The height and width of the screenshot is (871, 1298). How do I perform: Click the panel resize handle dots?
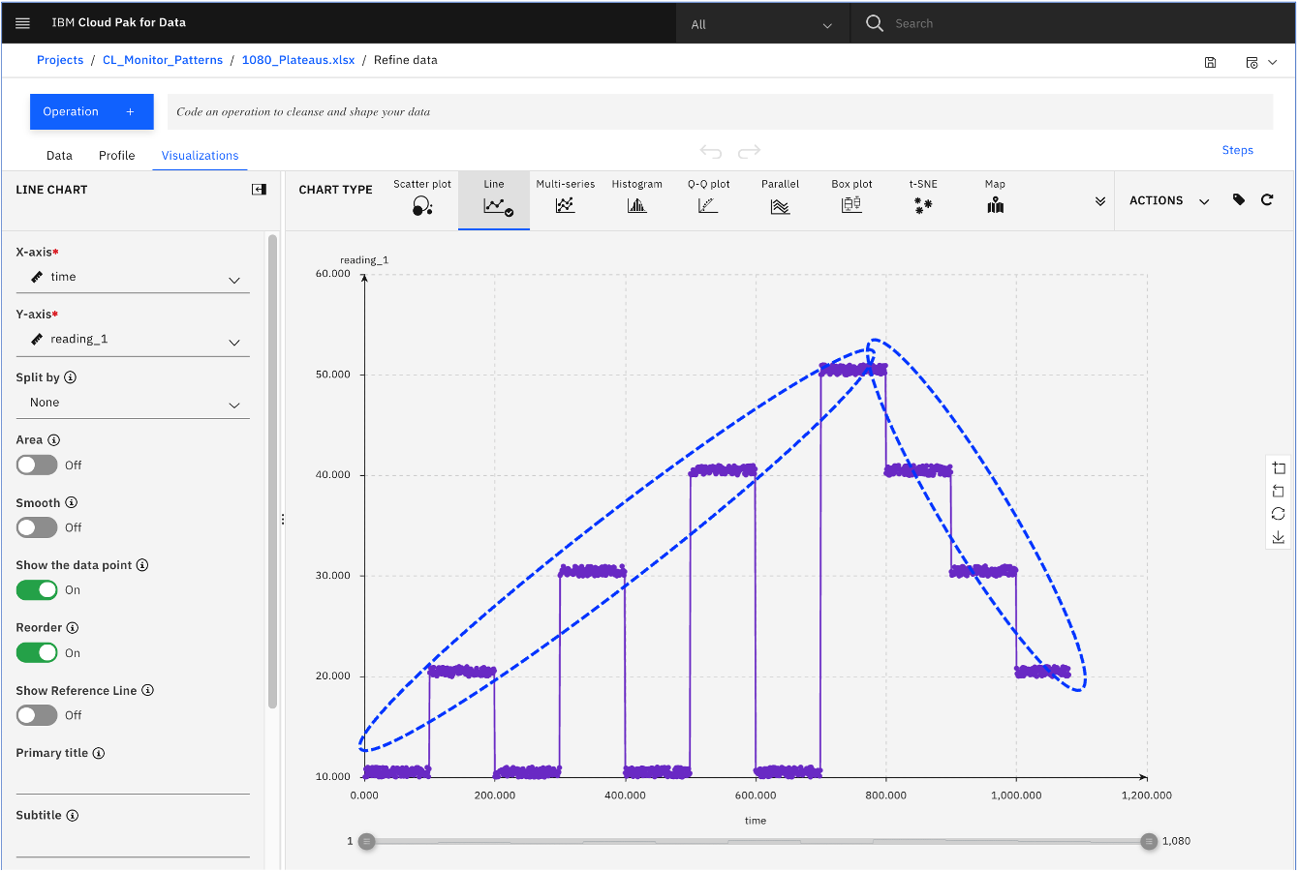pyautogui.click(x=283, y=520)
